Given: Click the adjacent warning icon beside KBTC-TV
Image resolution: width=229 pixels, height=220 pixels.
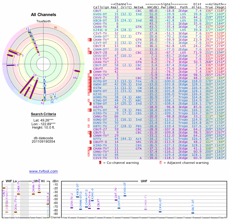Looking at the screenshot, I should [x=88, y=126].
